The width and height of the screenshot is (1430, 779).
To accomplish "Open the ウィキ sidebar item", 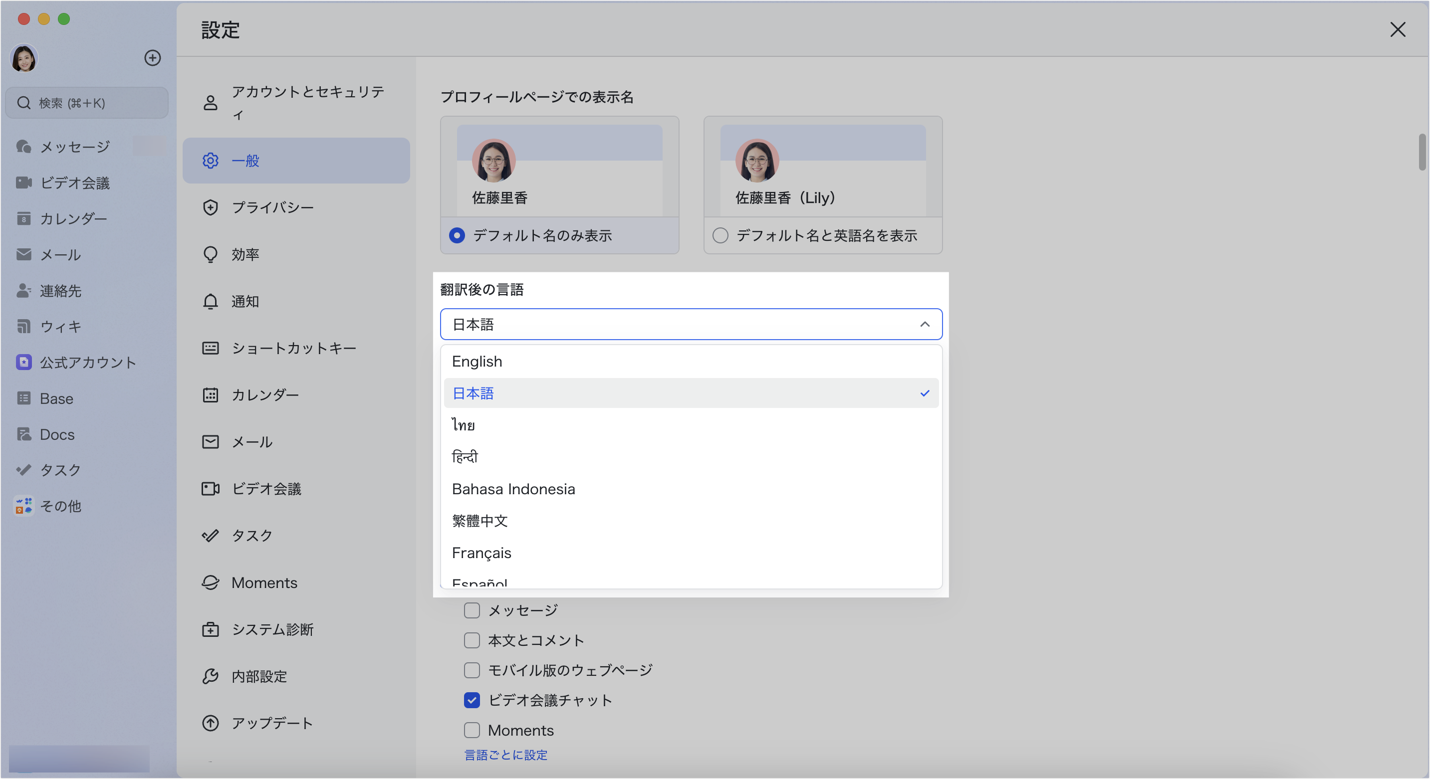I will point(60,326).
